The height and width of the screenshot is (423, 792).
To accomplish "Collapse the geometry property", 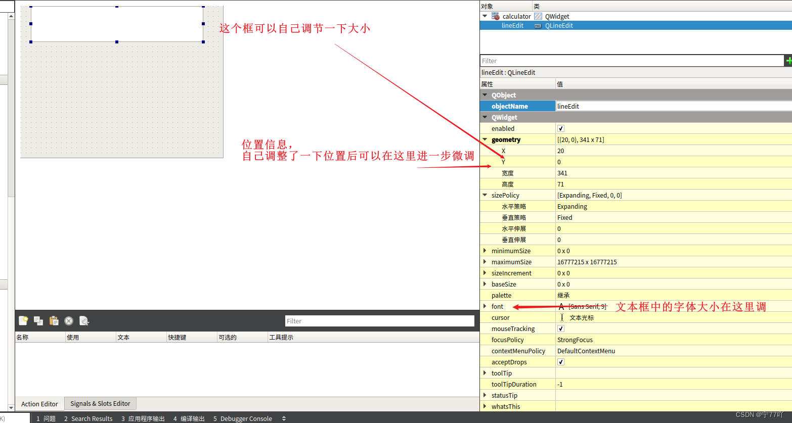I will [485, 139].
